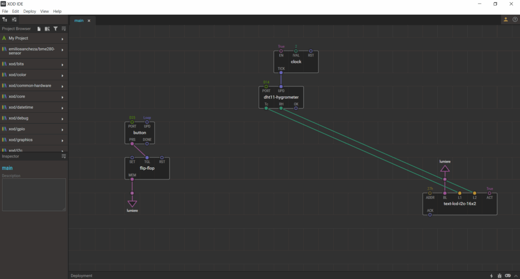Expand emiliosancheza/bme280-sensor library arrow
The height and width of the screenshot is (279, 520).
click(x=62, y=50)
